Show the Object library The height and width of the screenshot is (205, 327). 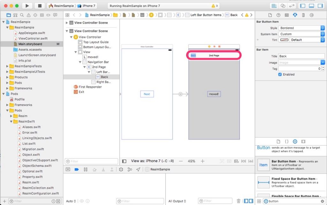[x=295, y=141]
